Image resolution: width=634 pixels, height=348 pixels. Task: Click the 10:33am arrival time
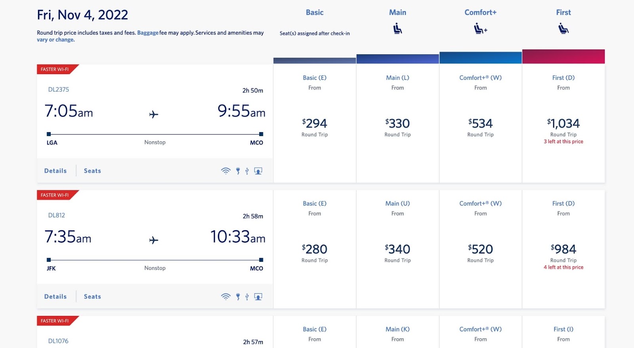[238, 237]
